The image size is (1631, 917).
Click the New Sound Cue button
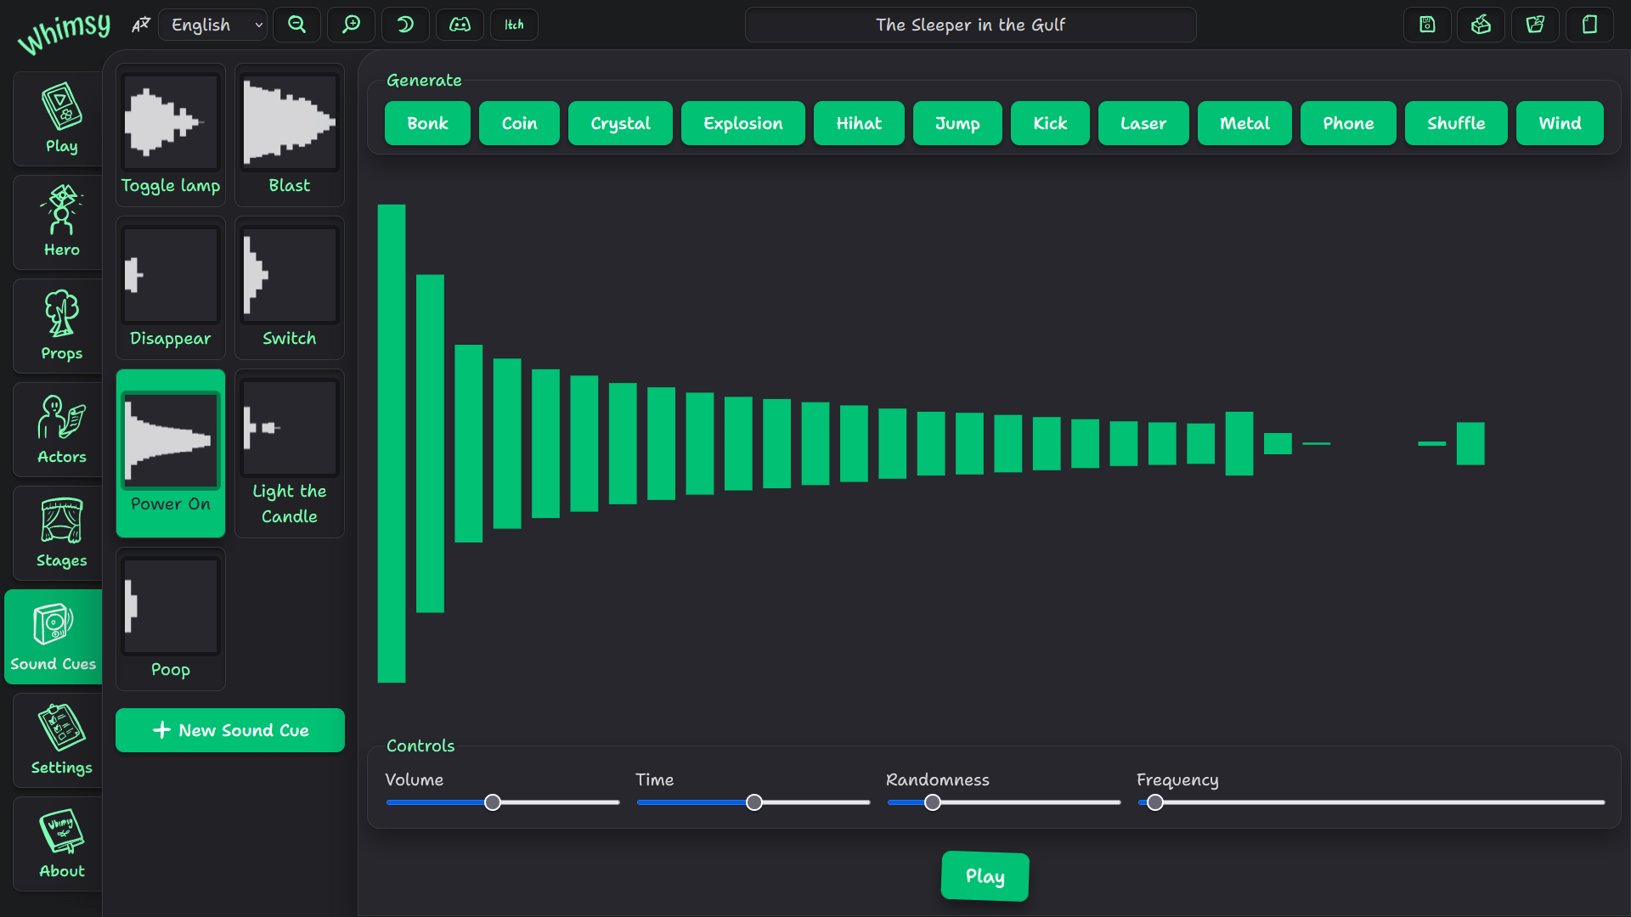pos(230,730)
